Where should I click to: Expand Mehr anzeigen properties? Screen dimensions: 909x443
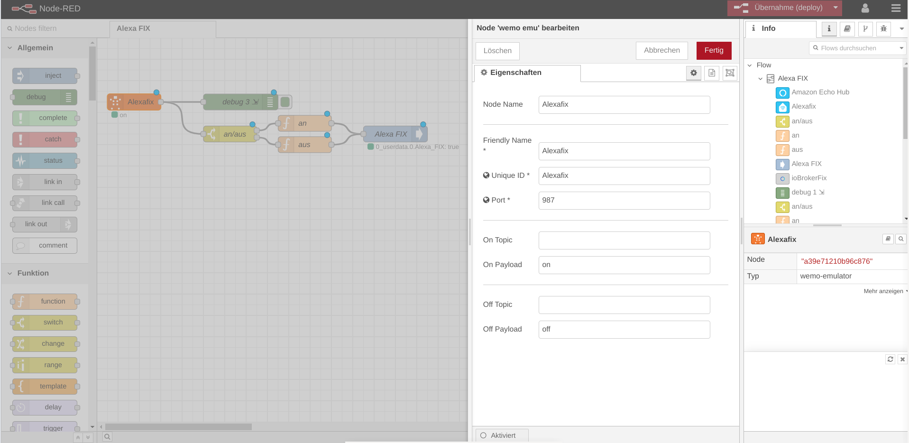885,291
